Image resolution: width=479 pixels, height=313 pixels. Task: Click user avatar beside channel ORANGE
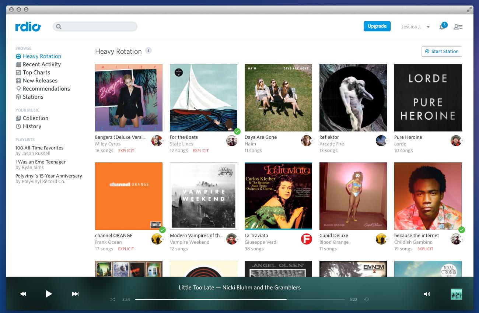point(157,239)
